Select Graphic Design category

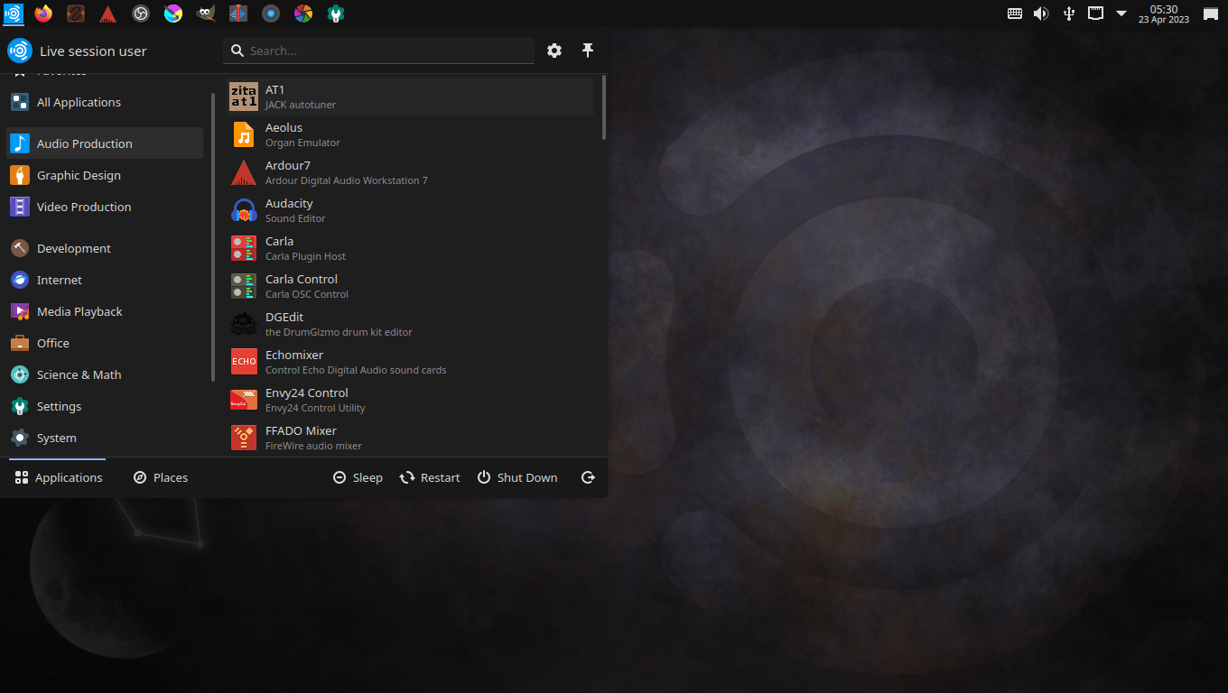[79, 175]
